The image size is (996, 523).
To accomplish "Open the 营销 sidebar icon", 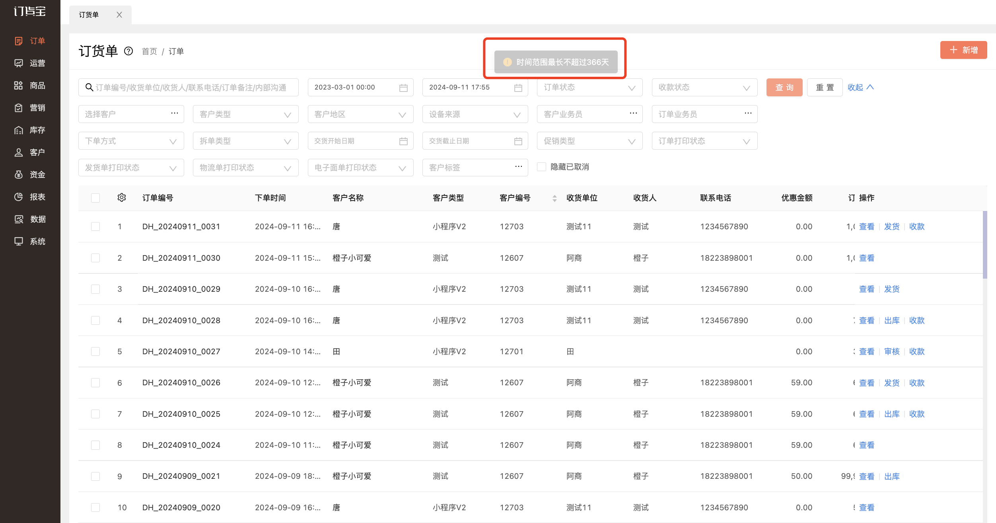I will [x=19, y=108].
